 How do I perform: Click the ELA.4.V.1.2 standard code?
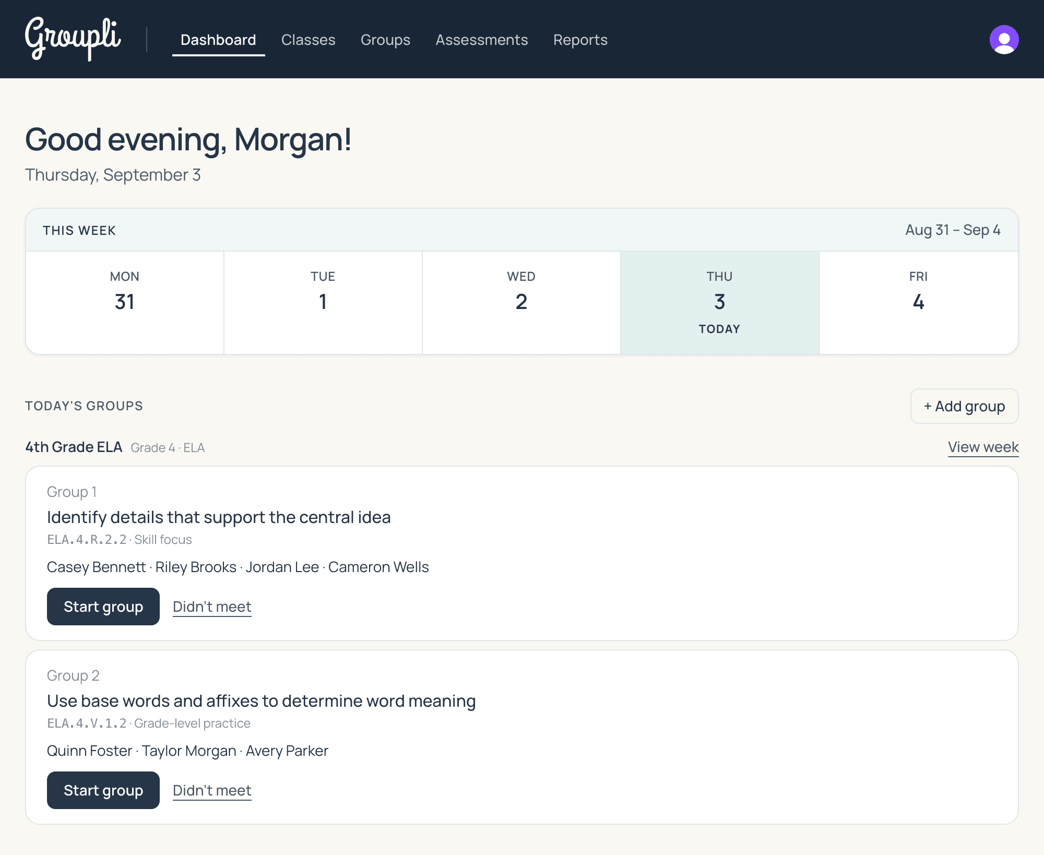(87, 723)
